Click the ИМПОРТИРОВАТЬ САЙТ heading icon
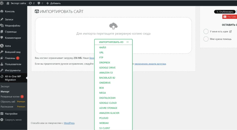 37,11
